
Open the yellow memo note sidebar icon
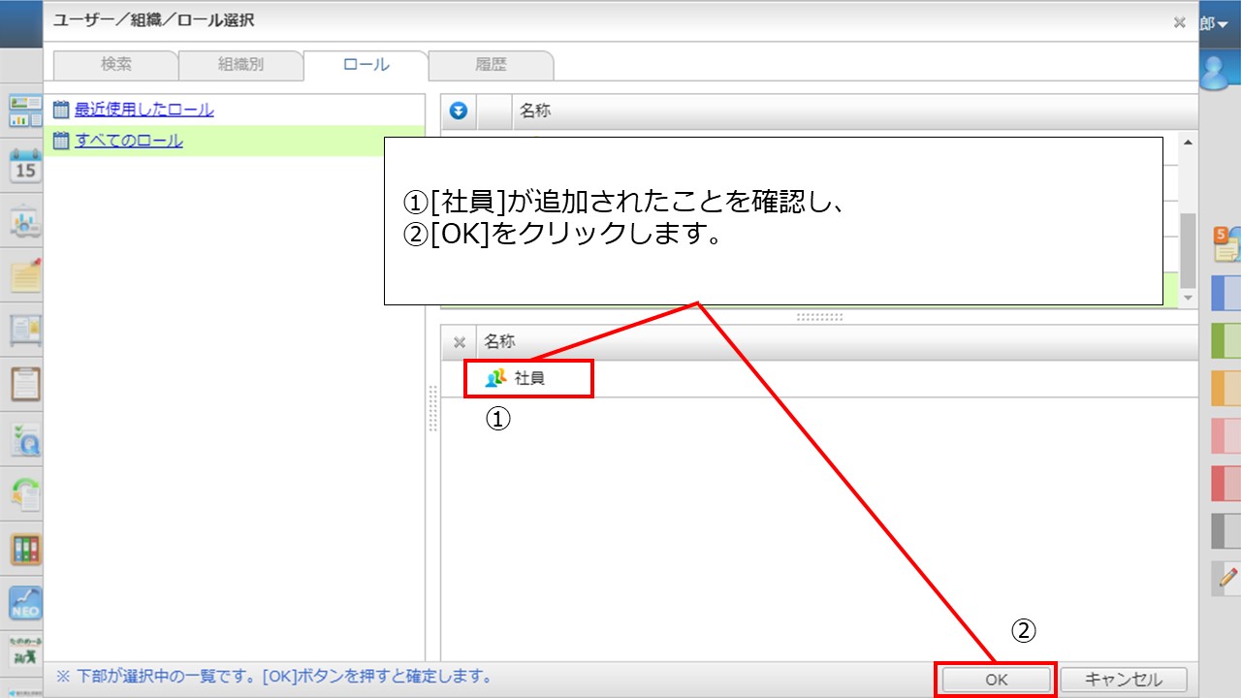coord(25,275)
